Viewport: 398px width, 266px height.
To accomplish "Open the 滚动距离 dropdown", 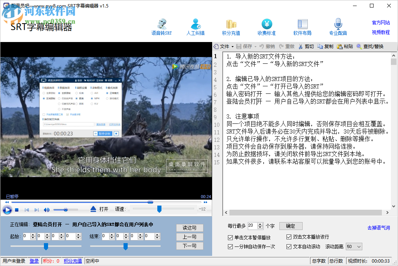I will tap(354, 246).
